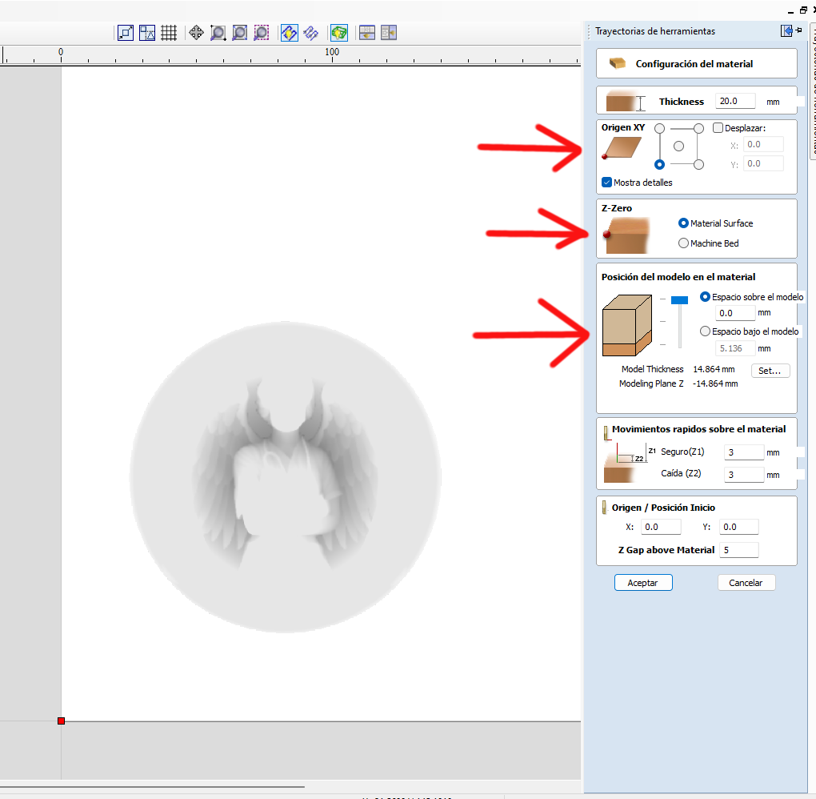Edit the gap above model value
The width and height of the screenshot is (816, 799).
tap(735, 313)
